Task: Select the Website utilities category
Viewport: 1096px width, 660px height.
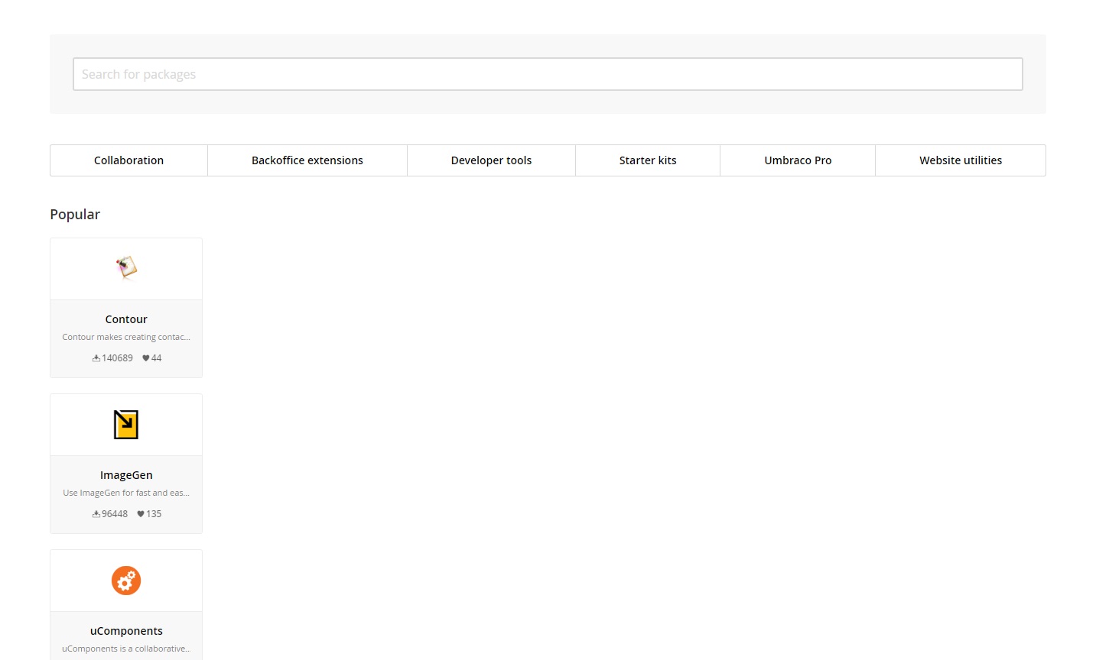Action: pos(961,160)
